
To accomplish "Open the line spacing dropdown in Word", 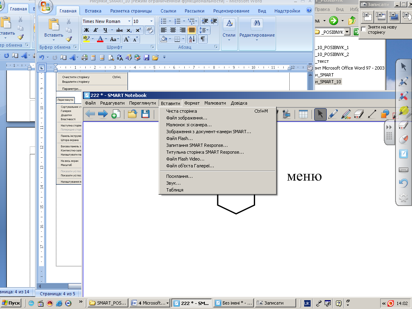I will pos(204,30).
